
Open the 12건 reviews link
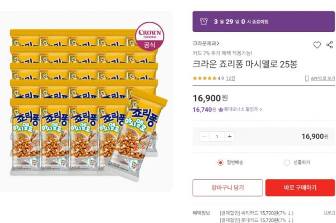coord(230,78)
